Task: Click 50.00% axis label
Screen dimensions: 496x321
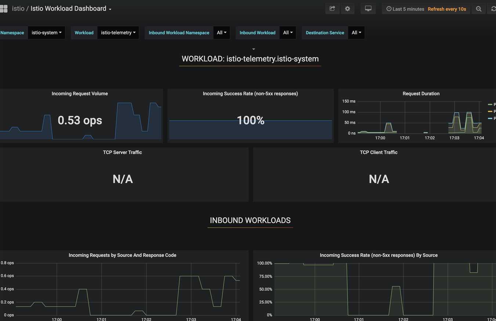Action: tap(266, 289)
